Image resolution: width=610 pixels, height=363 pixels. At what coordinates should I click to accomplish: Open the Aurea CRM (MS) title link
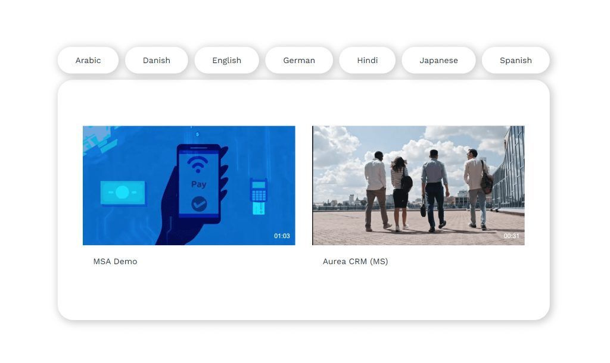coord(355,261)
